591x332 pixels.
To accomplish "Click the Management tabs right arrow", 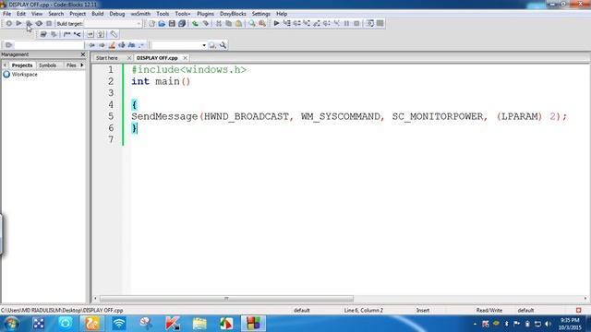I will click(82, 65).
